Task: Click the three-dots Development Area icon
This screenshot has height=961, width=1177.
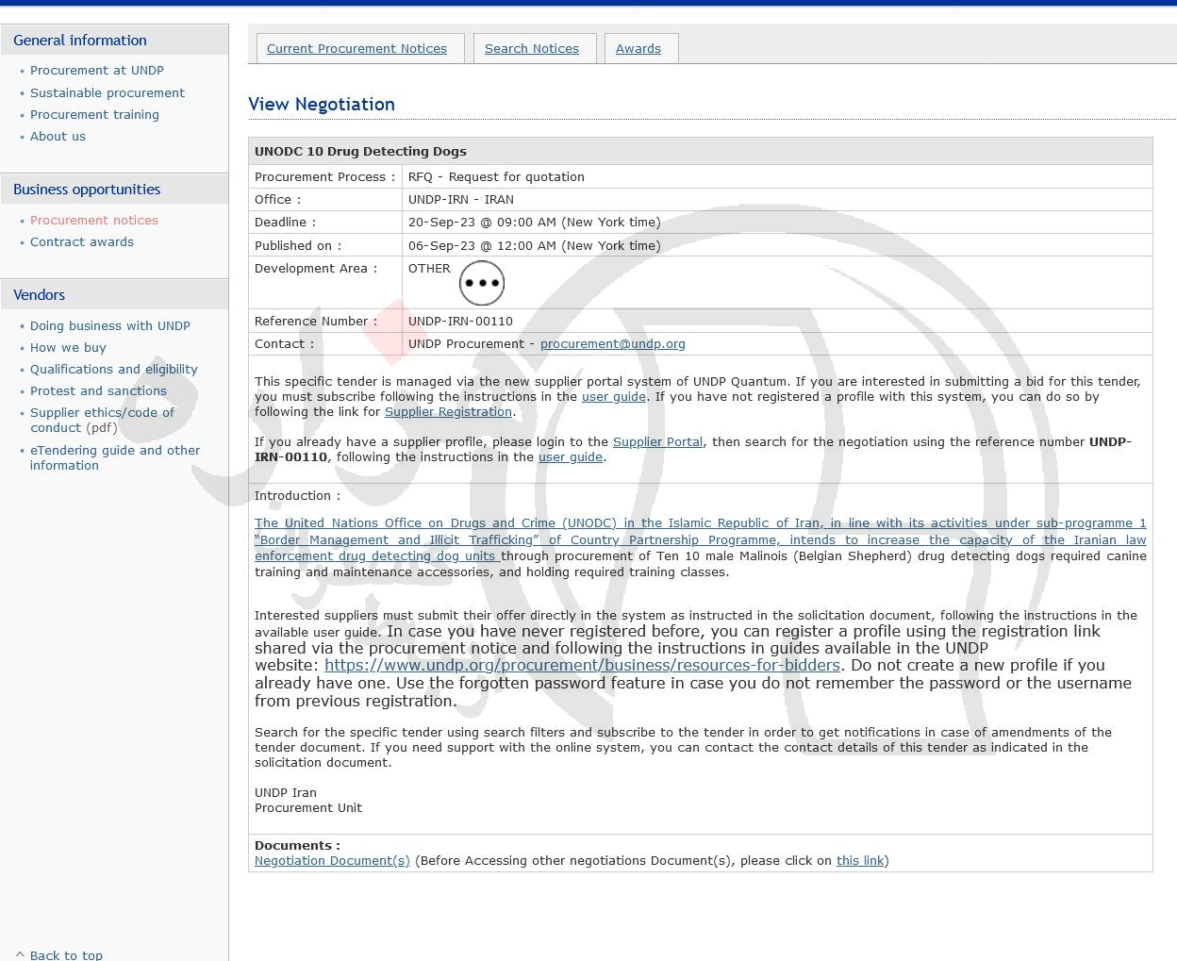Action: point(481,283)
